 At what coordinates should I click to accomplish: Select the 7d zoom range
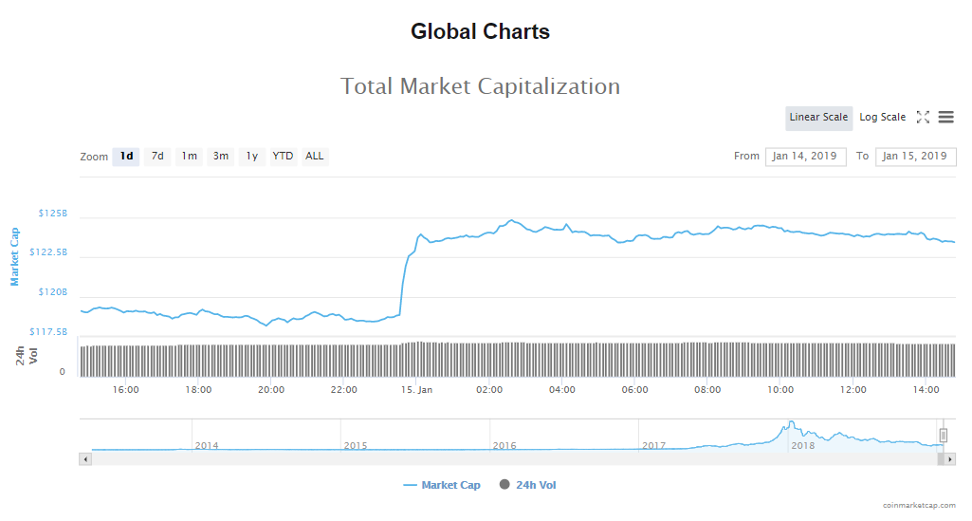pyautogui.click(x=157, y=157)
